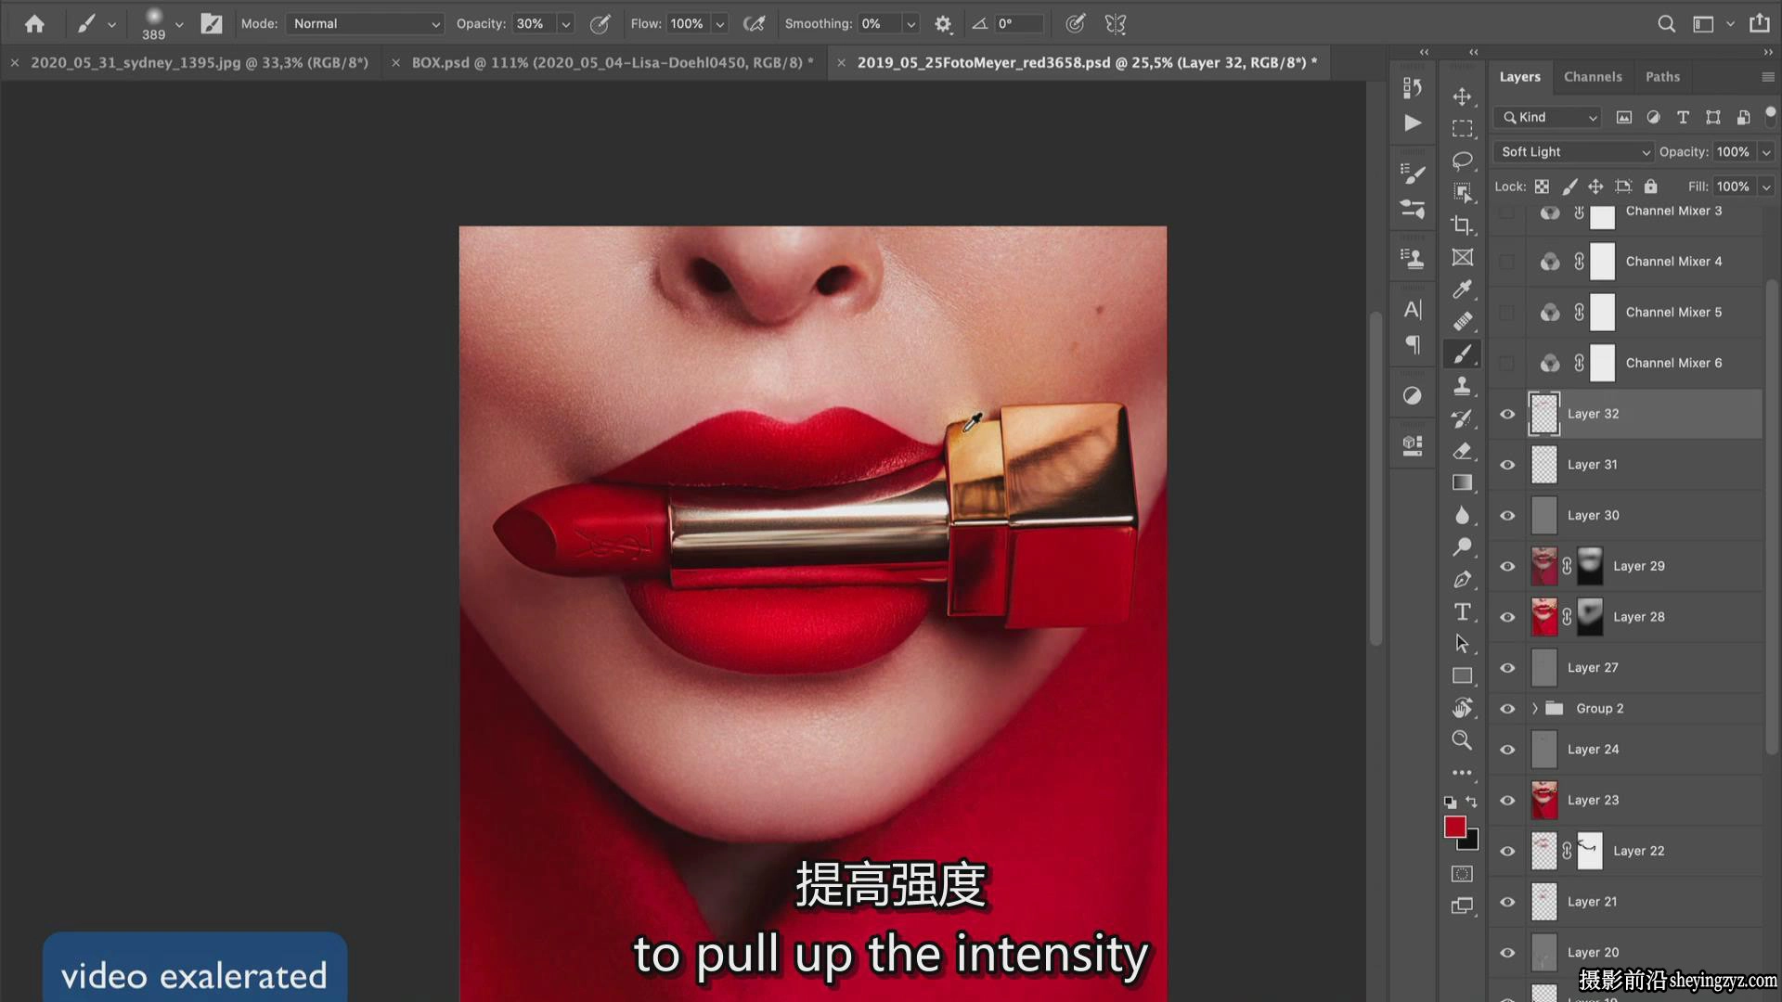Viewport: 1782px width, 1002px height.
Task: Toggle the brush settings panel
Action: click(212, 24)
